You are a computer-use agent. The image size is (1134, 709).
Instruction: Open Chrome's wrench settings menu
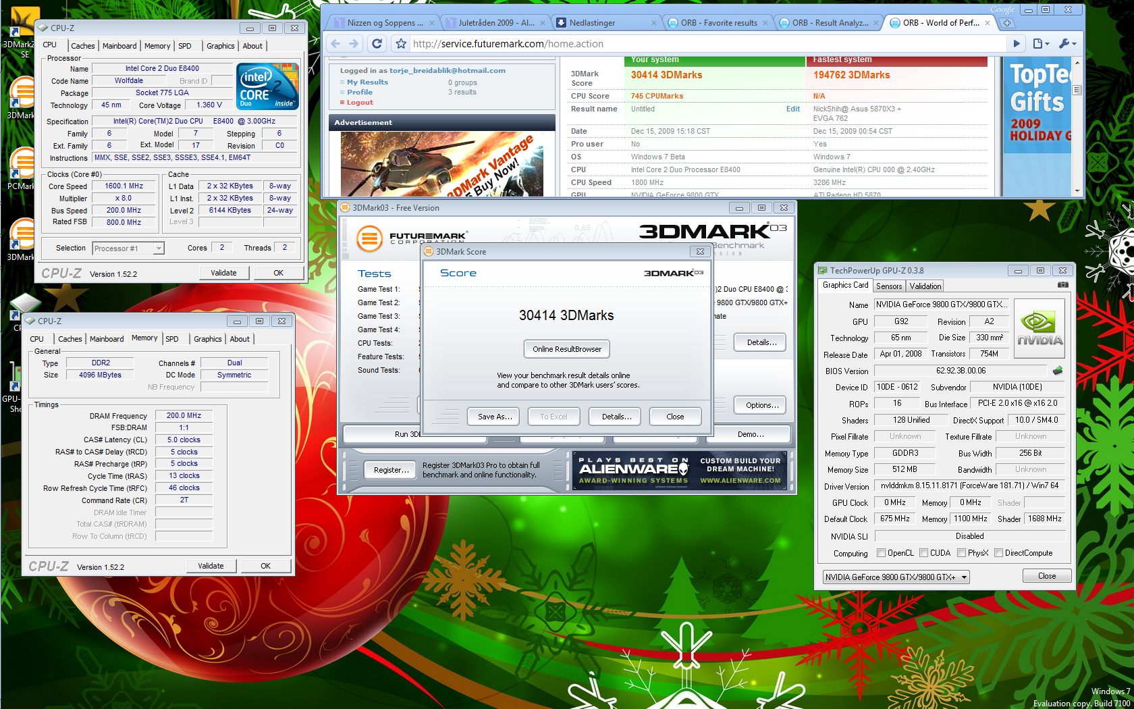click(x=1067, y=44)
